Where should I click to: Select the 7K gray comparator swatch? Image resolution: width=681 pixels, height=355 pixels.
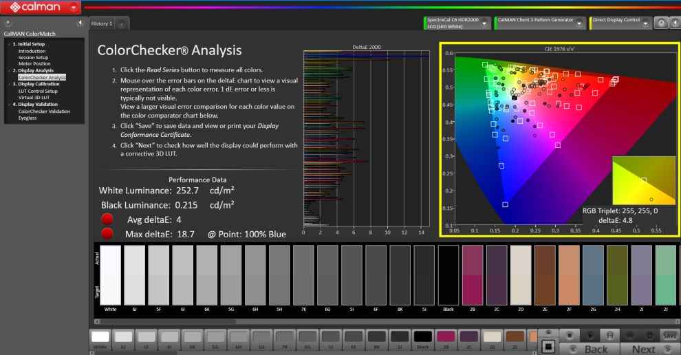(303, 275)
